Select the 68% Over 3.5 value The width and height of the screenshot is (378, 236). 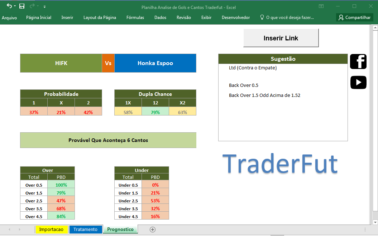(x=61, y=208)
